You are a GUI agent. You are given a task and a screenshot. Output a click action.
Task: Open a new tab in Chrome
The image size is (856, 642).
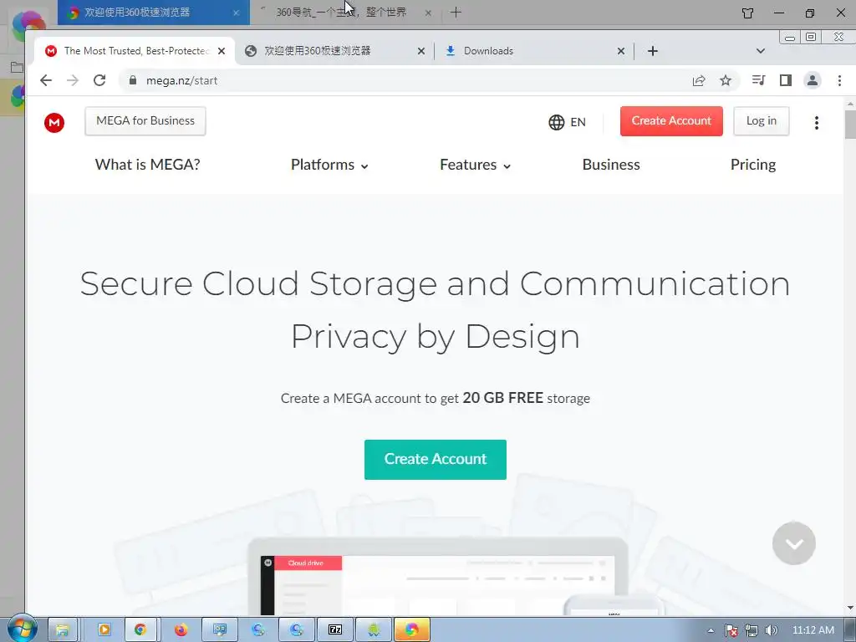point(652,51)
